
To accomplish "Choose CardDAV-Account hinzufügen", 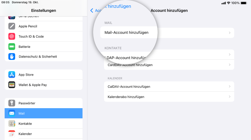I will click(169, 65).
